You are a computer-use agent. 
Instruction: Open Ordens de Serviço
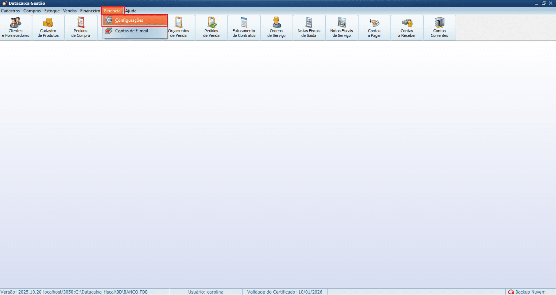tap(276, 27)
